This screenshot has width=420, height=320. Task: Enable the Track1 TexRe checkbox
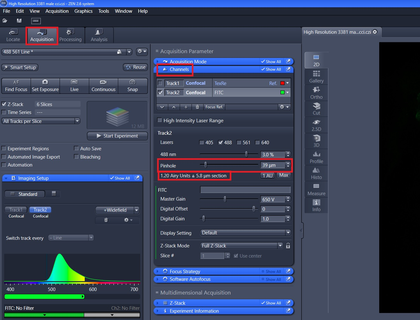point(160,83)
